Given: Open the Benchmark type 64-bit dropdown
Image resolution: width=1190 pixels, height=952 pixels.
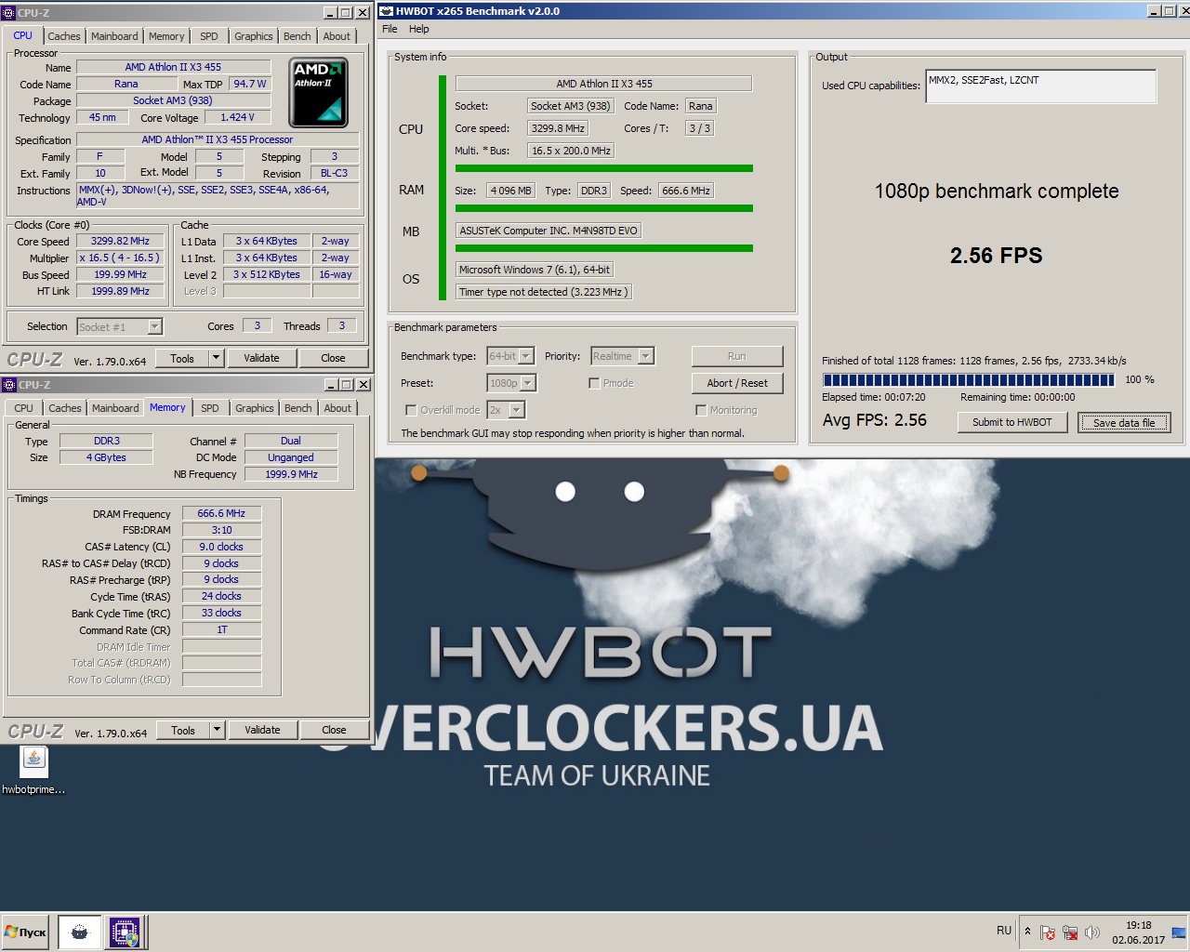Looking at the screenshot, I should (510, 356).
